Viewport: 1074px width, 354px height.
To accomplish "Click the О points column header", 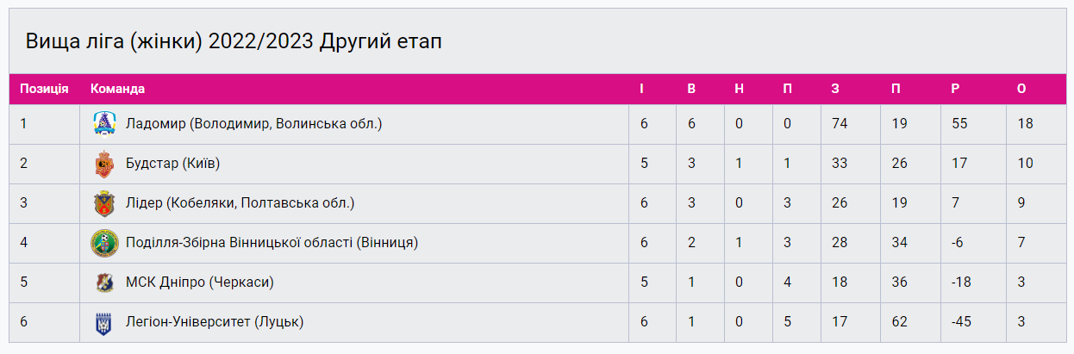I will 1021,89.
